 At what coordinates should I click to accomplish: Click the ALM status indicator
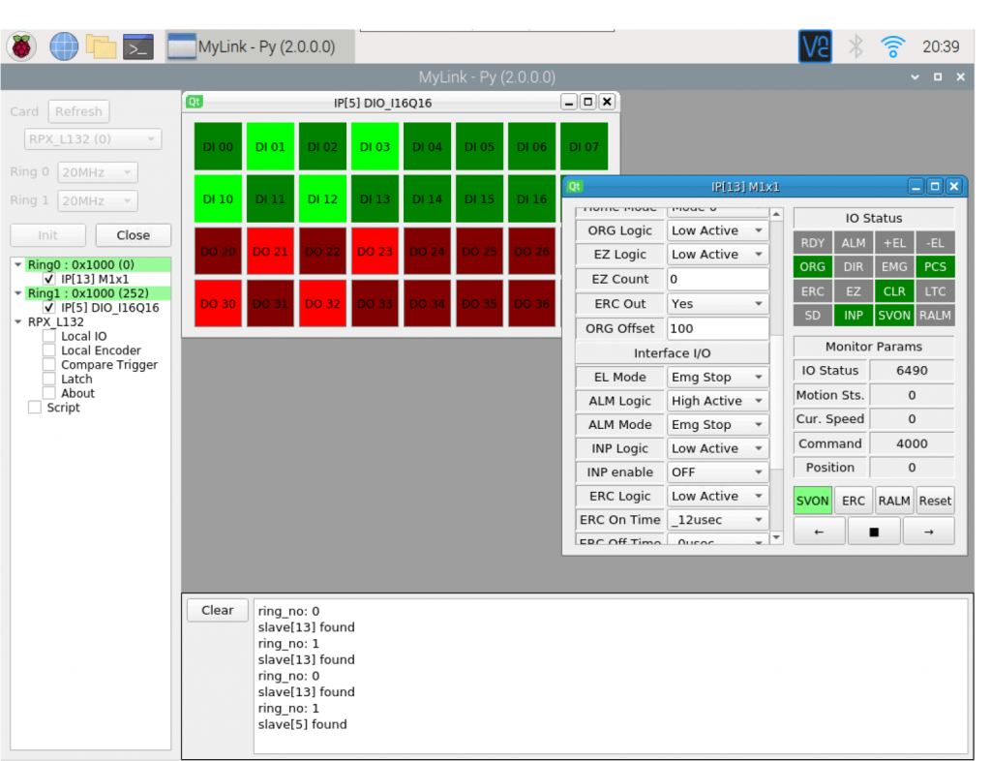pos(854,243)
